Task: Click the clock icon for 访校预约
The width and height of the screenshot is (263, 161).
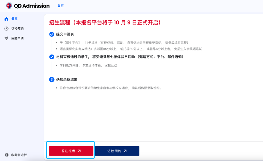Action: click(x=6, y=29)
